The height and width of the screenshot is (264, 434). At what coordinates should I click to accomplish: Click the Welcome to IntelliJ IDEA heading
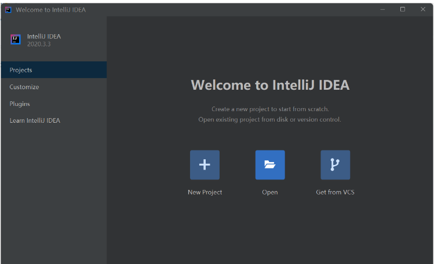tap(270, 85)
